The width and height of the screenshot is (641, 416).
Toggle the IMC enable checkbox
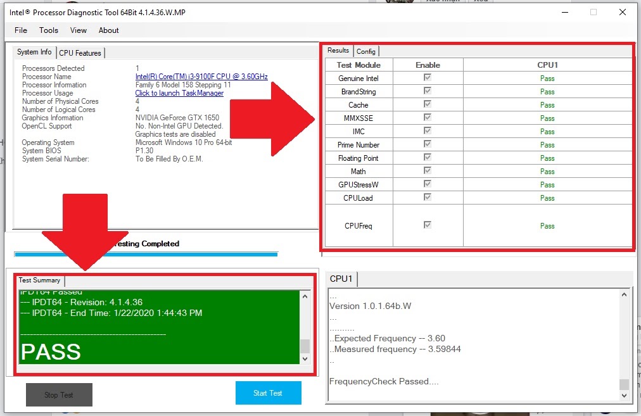427,131
